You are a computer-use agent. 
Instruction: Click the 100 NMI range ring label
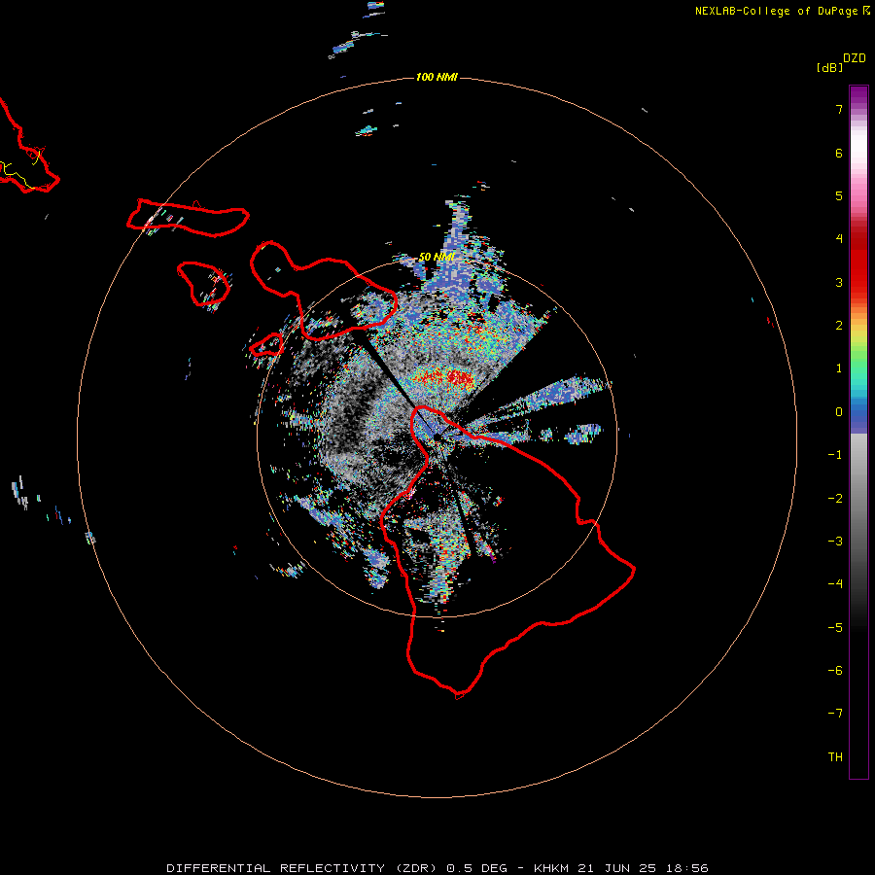coord(437,77)
